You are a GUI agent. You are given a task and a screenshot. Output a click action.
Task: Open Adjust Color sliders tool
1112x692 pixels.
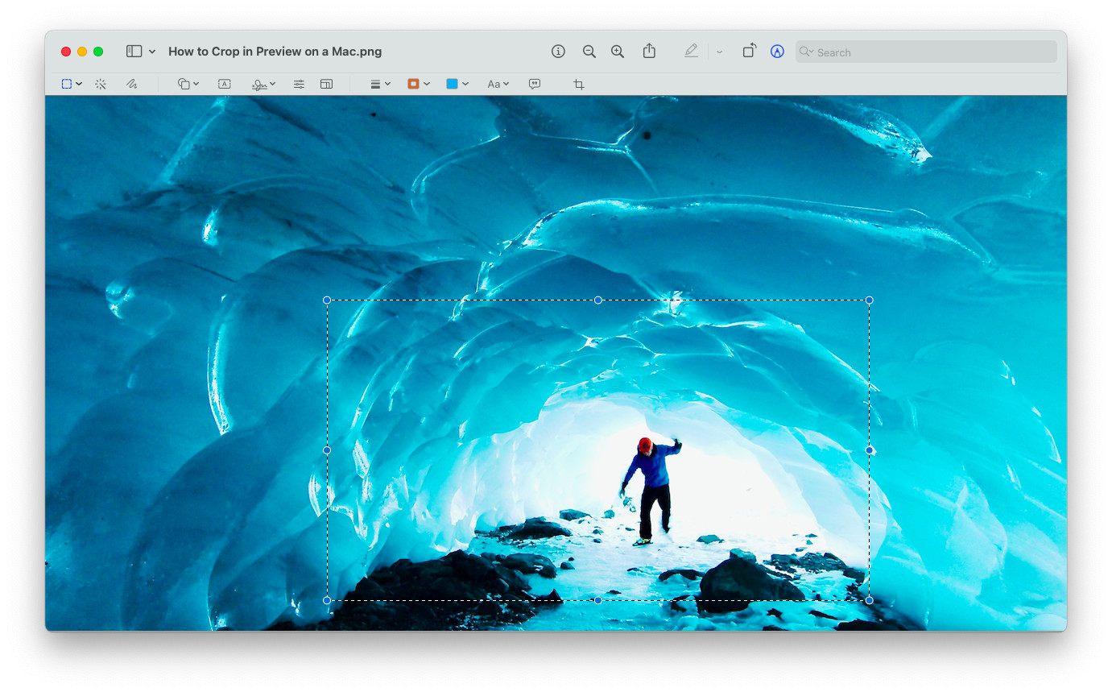(299, 84)
